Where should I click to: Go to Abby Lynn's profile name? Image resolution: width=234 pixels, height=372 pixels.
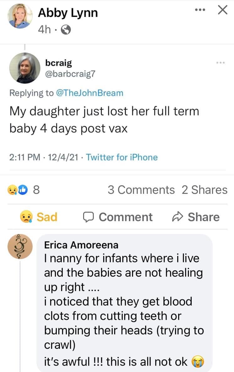(68, 13)
